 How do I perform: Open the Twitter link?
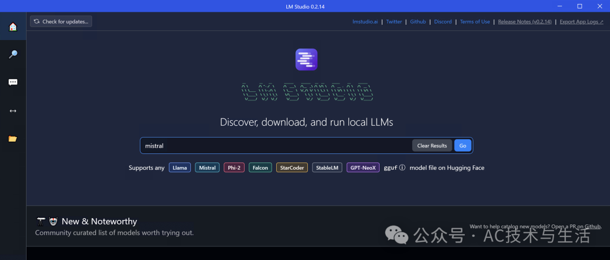pyautogui.click(x=394, y=22)
